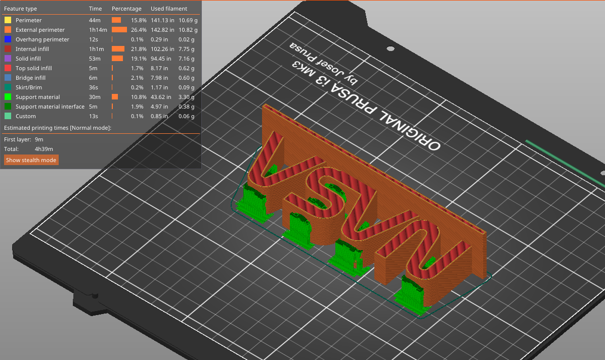Viewport: 605px width, 360px height.
Task: Select the "Overhang perimeter" label
Action: click(x=42, y=39)
